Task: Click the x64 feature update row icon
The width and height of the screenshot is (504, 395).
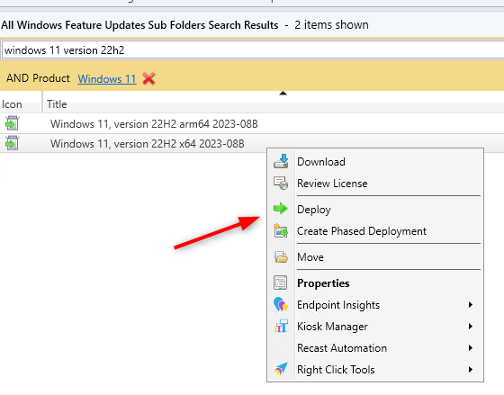Action: tap(13, 143)
